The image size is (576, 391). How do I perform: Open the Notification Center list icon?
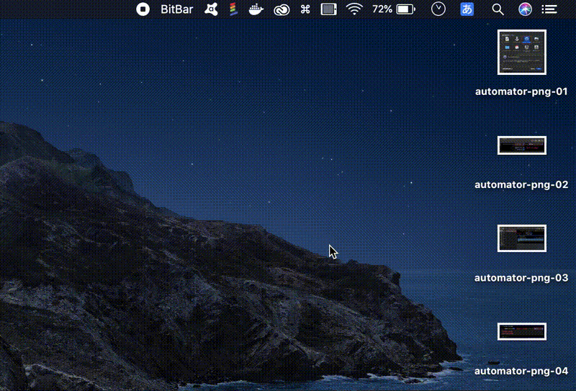coord(549,9)
